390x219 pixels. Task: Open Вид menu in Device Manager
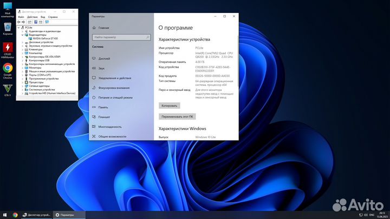point(43,17)
